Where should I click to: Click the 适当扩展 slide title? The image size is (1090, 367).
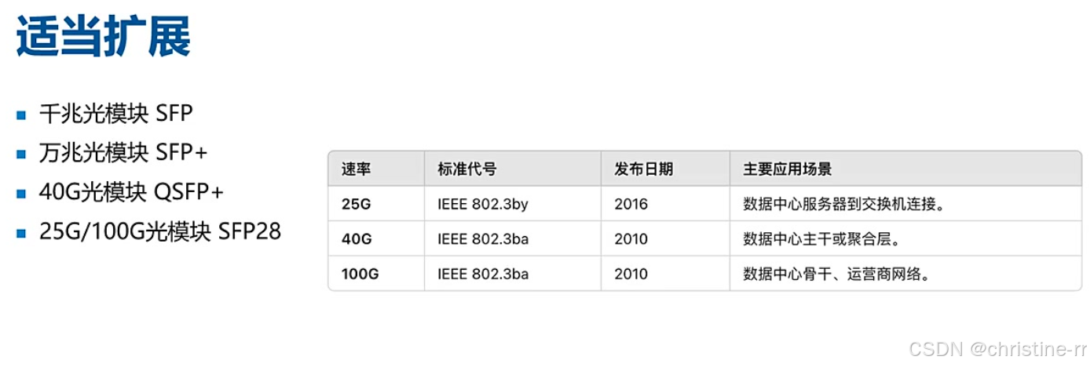point(104,37)
